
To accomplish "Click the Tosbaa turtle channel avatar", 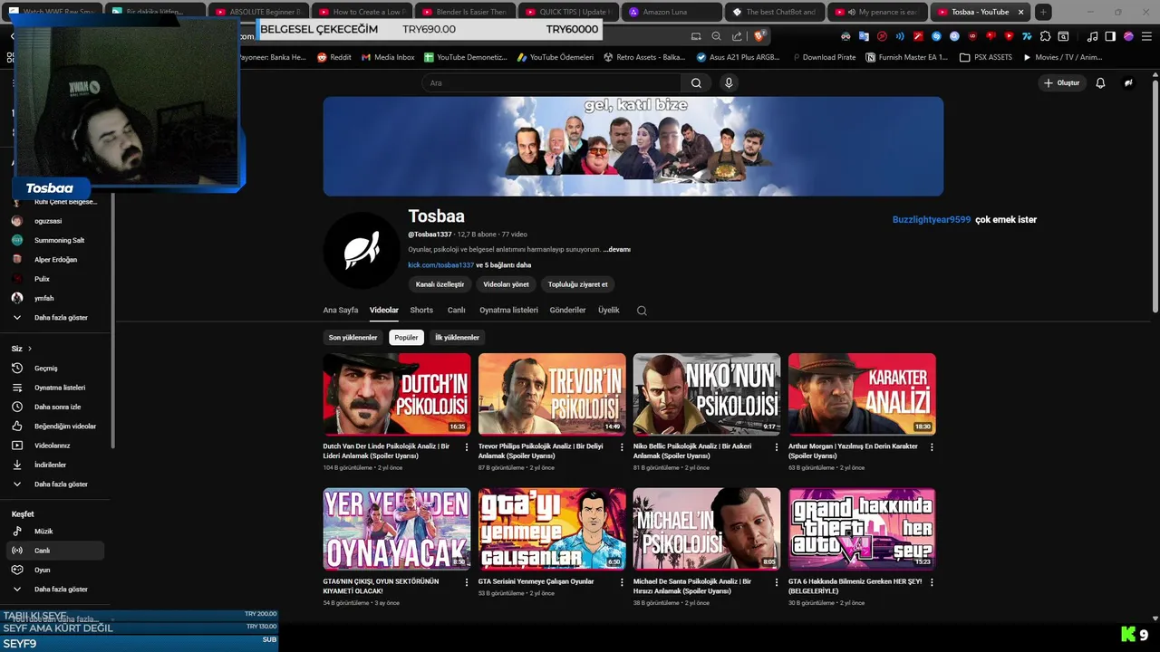I will pos(362,250).
